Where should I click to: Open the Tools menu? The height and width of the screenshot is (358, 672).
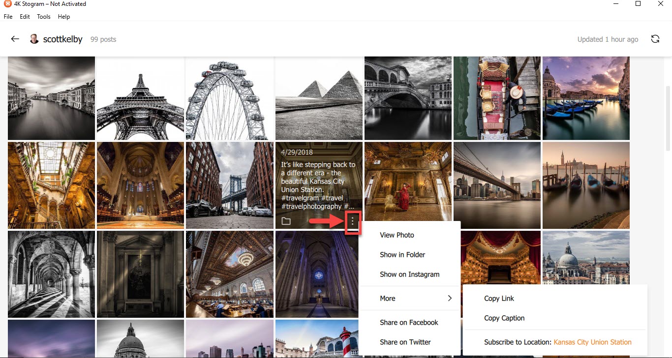[44, 16]
